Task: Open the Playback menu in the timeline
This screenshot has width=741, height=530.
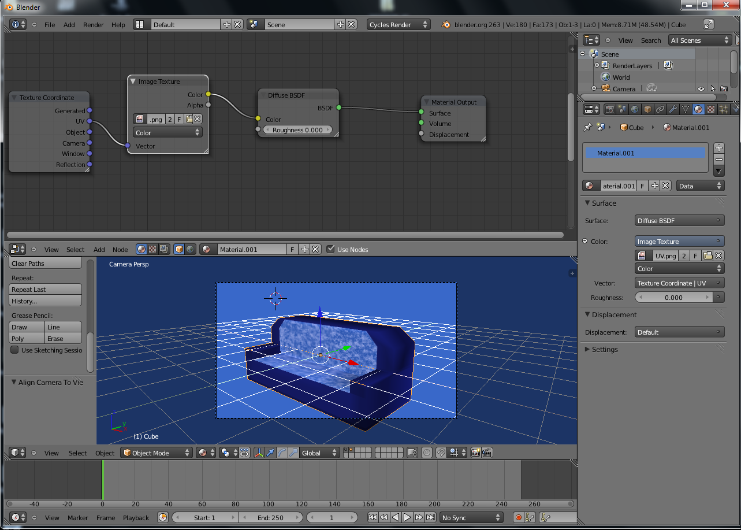Action: pos(136,517)
